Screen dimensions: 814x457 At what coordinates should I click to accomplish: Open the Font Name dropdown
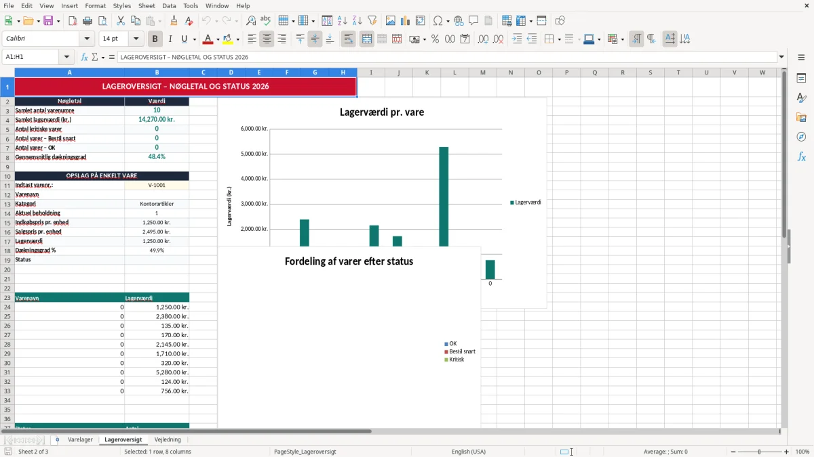[x=87, y=39]
